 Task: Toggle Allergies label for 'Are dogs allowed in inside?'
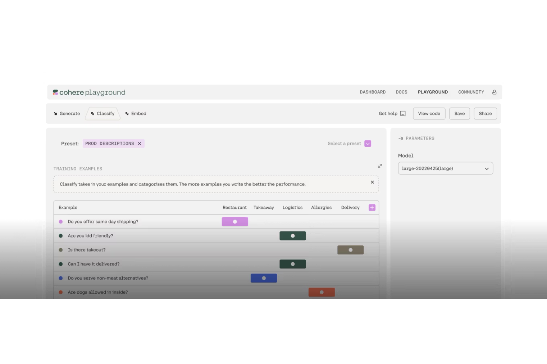click(321, 292)
